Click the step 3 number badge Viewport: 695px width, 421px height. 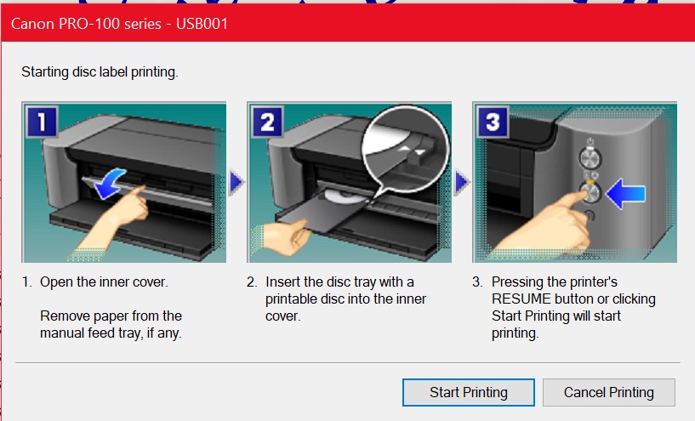[493, 122]
